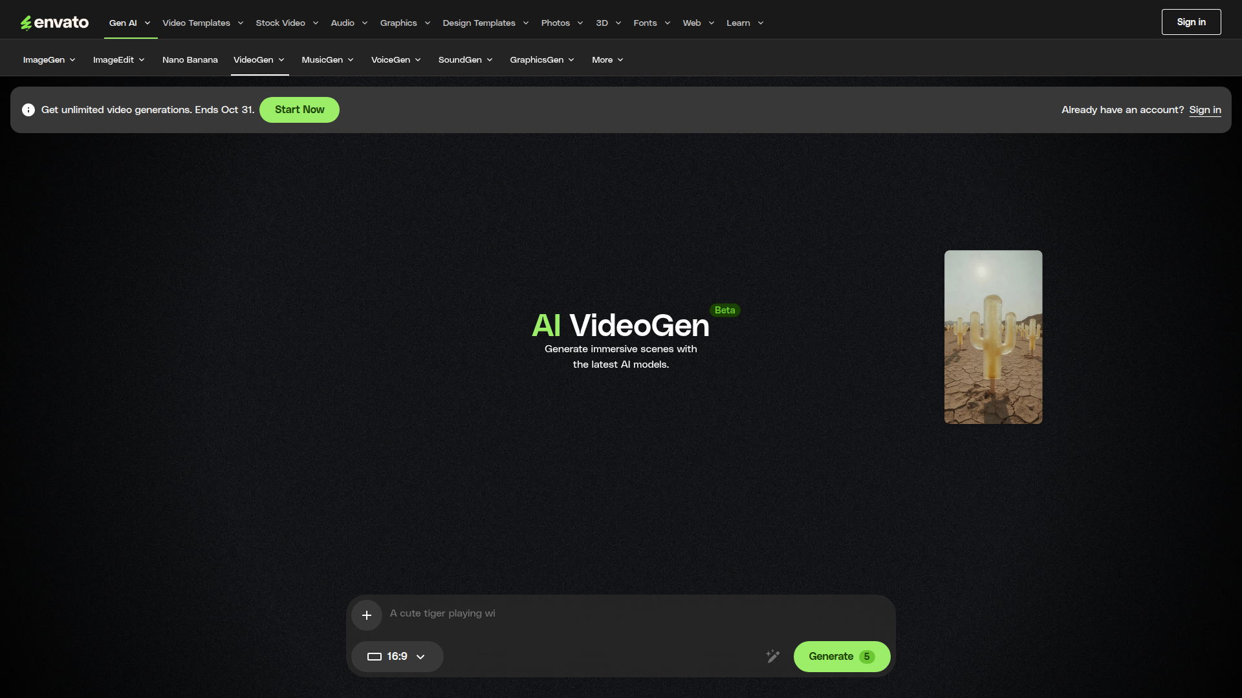Image resolution: width=1242 pixels, height=698 pixels.
Task: Click the green Generate button
Action: coord(841,657)
